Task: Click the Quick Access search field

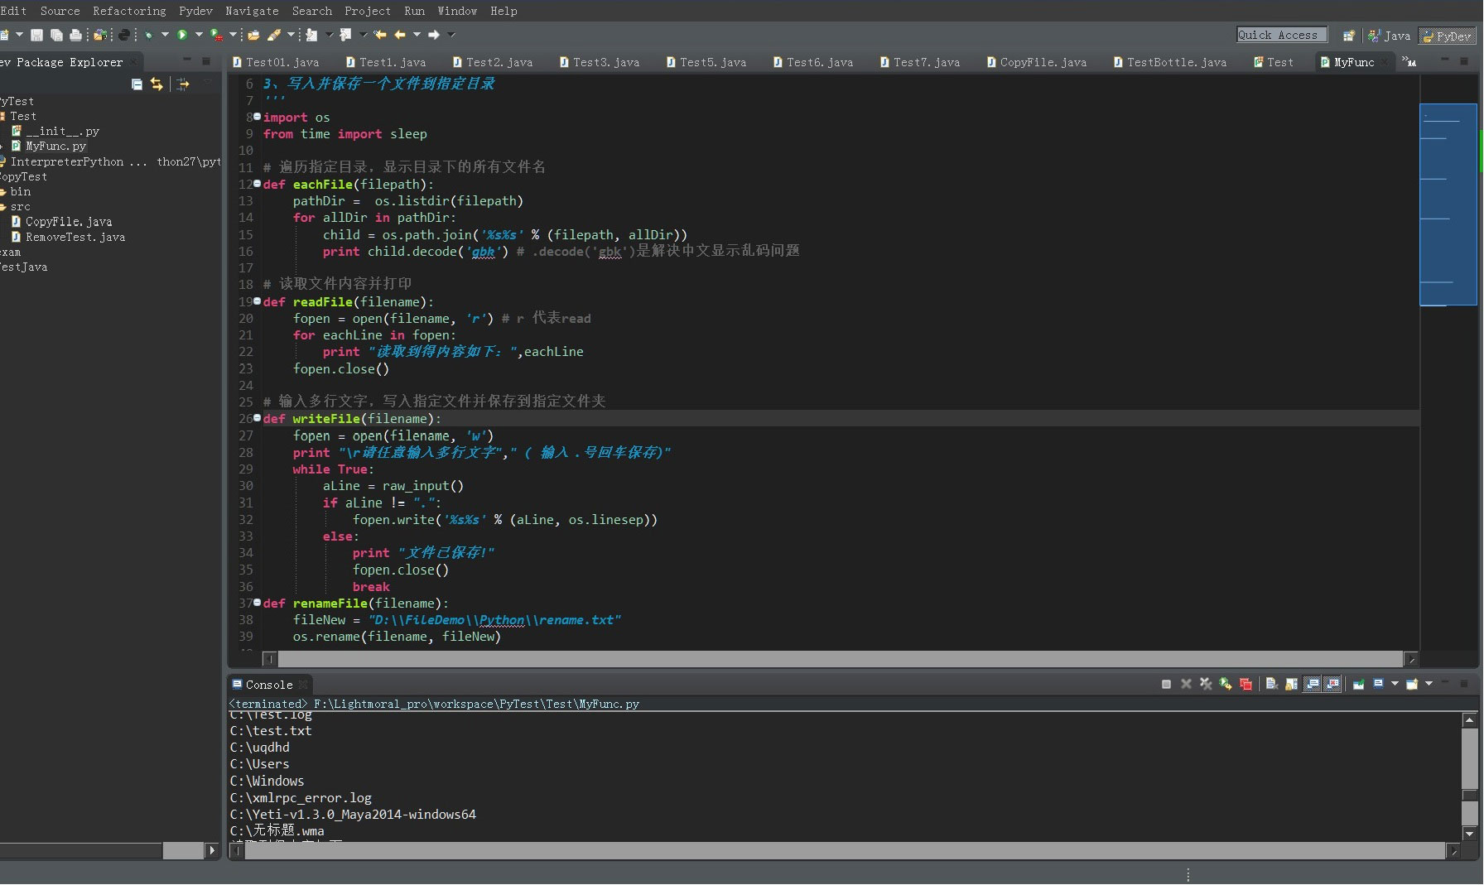Action: click(x=1281, y=35)
